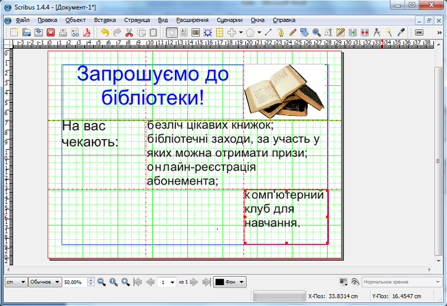Open the Обычное image quality dropdown
The image size is (447, 306).
(x=45, y=282)
